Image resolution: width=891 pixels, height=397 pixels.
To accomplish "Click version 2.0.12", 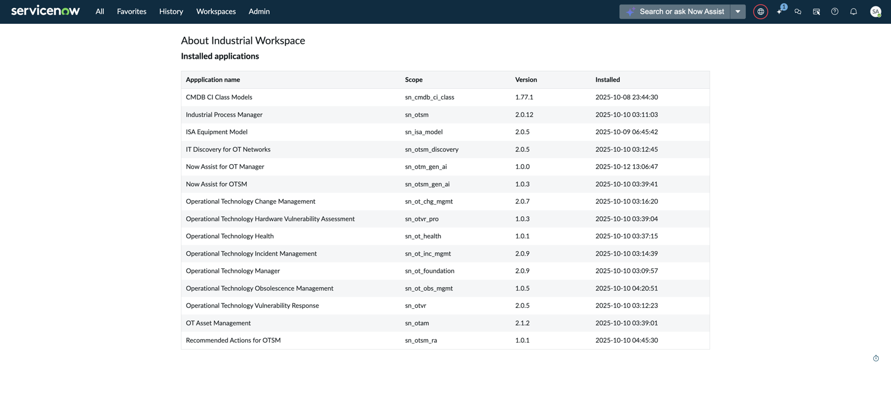I will [524, 115].
